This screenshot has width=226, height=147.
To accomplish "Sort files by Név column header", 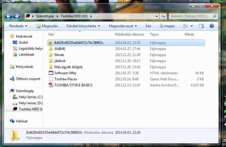I will 51,34.
